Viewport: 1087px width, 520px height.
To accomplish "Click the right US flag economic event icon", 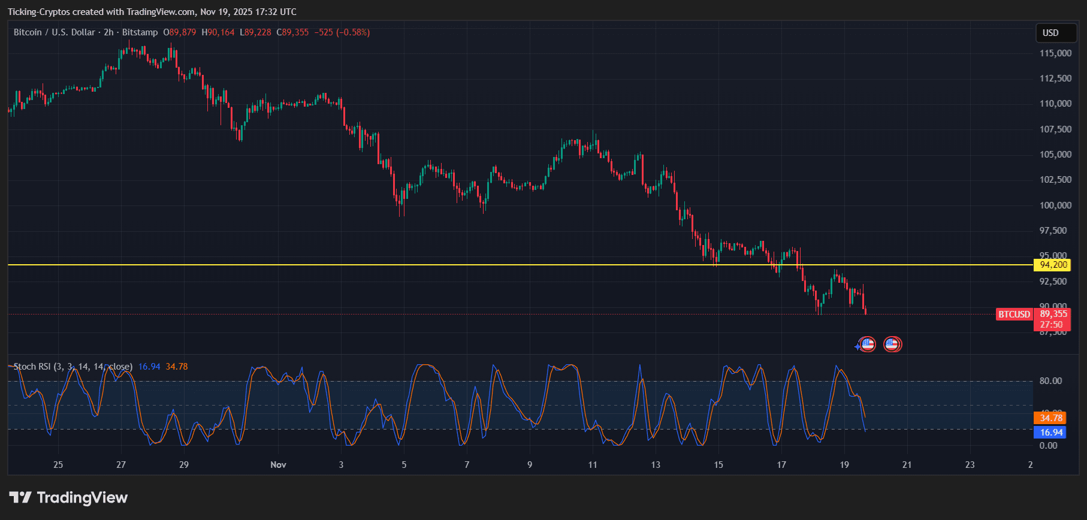I will pyautogui.click(x=892, y=344).
